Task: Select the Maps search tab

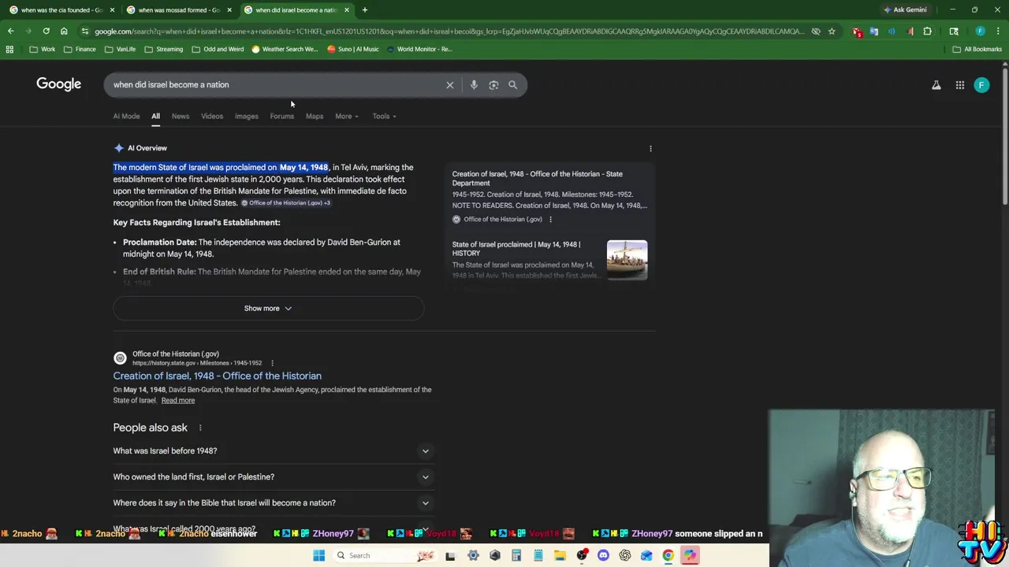Action: coord(315,117)
